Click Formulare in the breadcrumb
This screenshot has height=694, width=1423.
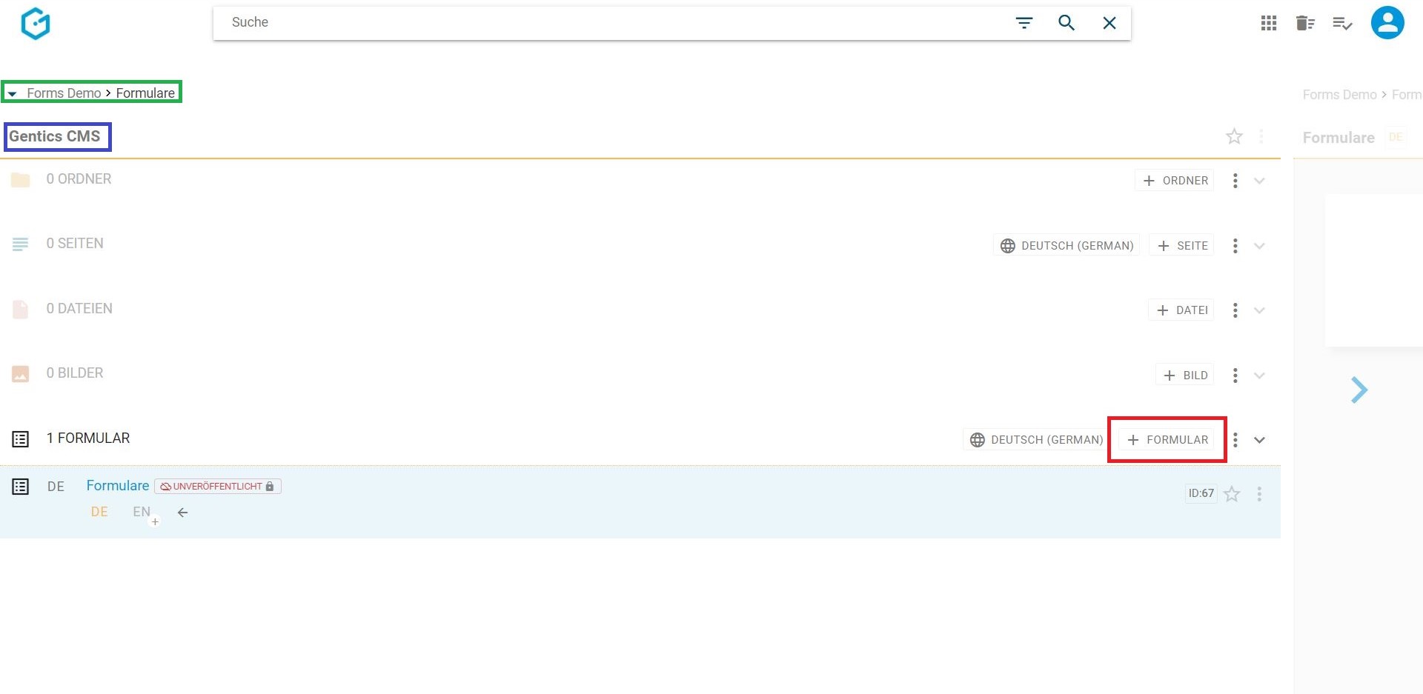point(145,93)
